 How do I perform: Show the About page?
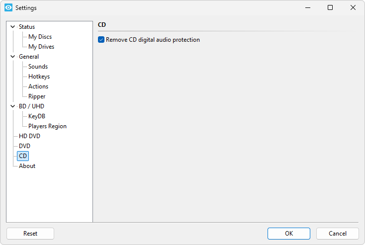(27, 166)
